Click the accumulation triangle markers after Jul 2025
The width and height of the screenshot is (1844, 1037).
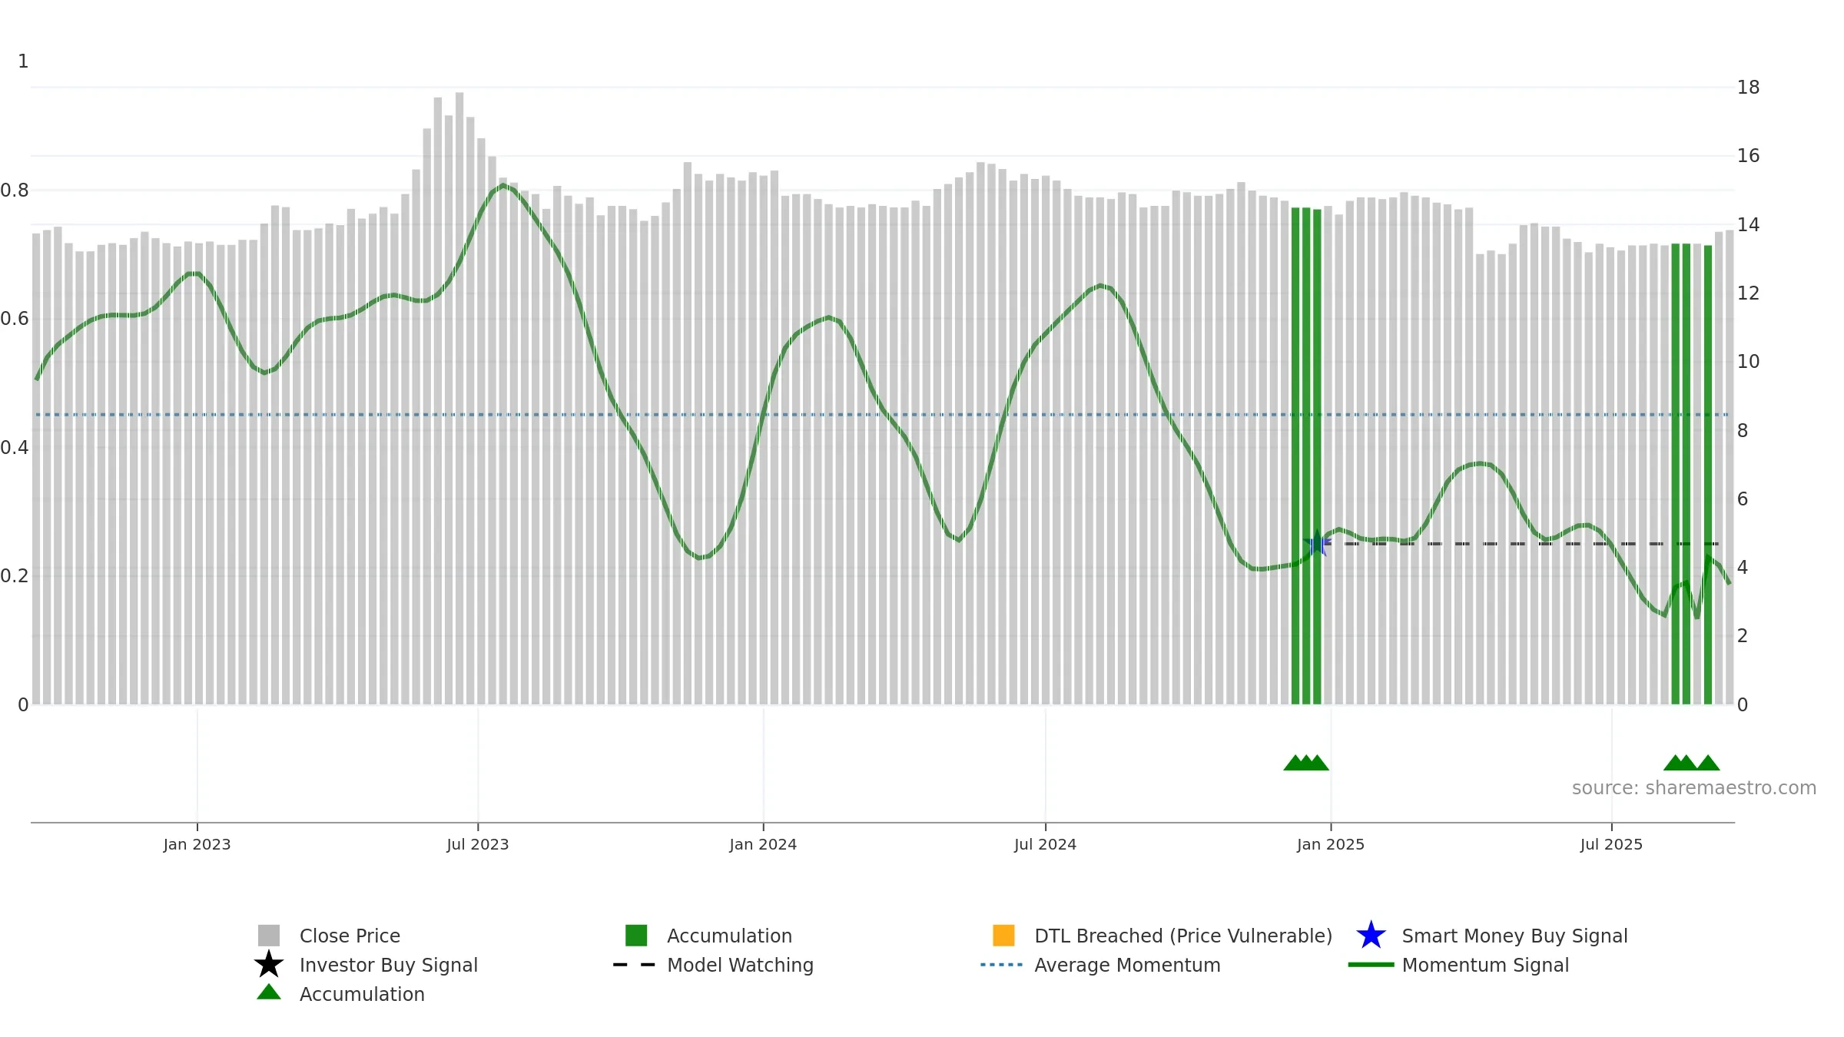(1691, 763)
